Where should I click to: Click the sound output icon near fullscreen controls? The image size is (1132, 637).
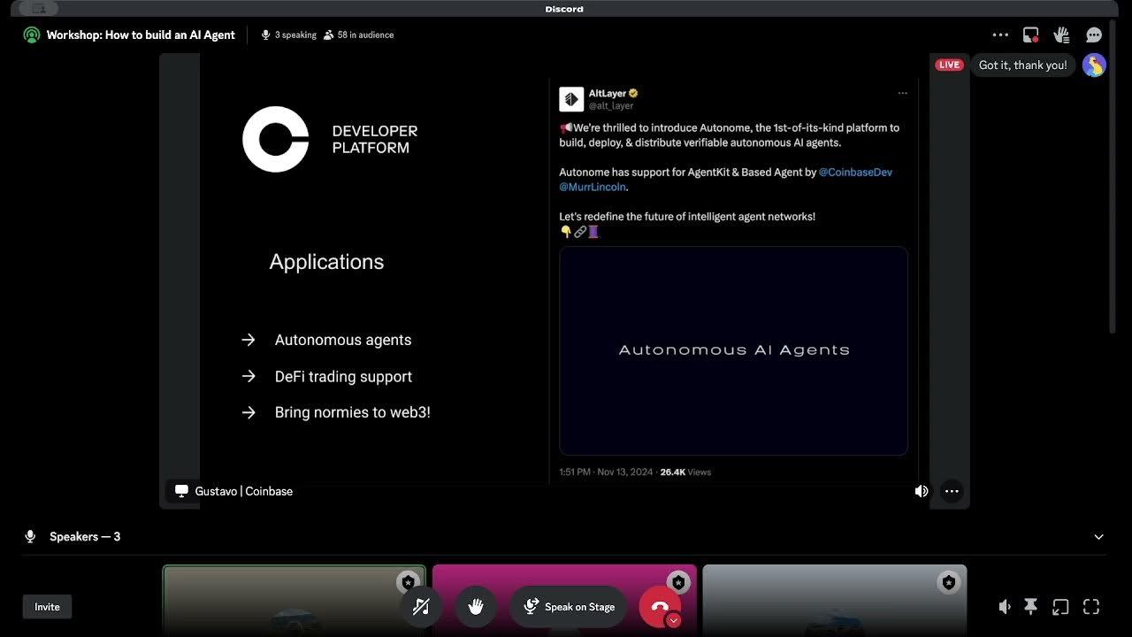click(x=1005, y=606)
